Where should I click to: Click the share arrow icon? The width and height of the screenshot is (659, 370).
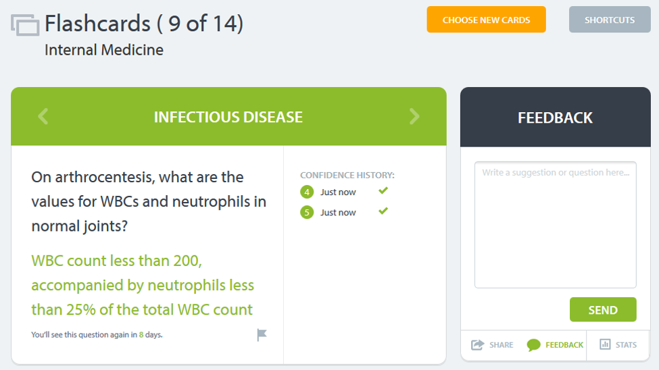477,345
